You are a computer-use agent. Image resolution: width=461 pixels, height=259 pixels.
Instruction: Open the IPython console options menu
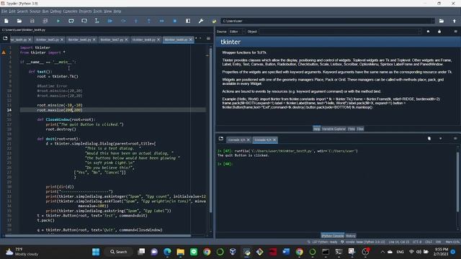pyautogui.click(x=455, y=139)
